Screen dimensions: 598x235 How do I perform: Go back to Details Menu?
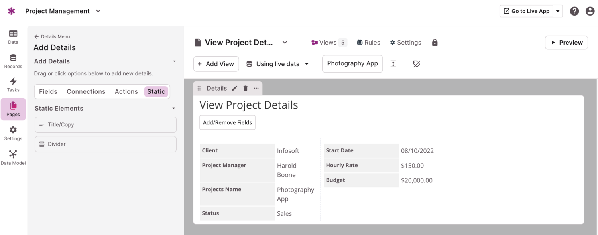click(x=52, y=36)
